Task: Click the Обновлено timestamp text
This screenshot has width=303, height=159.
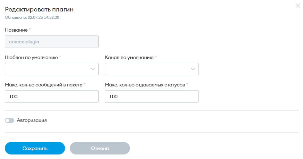Action: [x=32, y=17]
